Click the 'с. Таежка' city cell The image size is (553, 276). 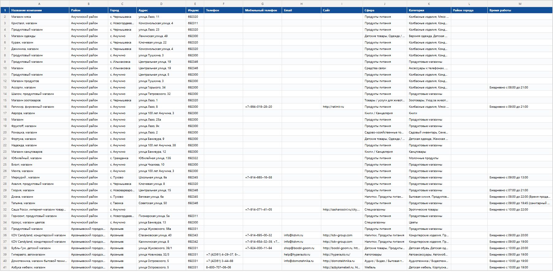(x=122, y=203)
